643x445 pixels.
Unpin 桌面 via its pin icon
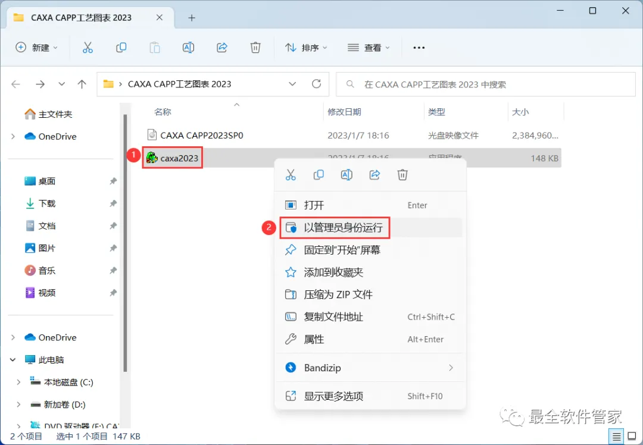tap(113, 181)
